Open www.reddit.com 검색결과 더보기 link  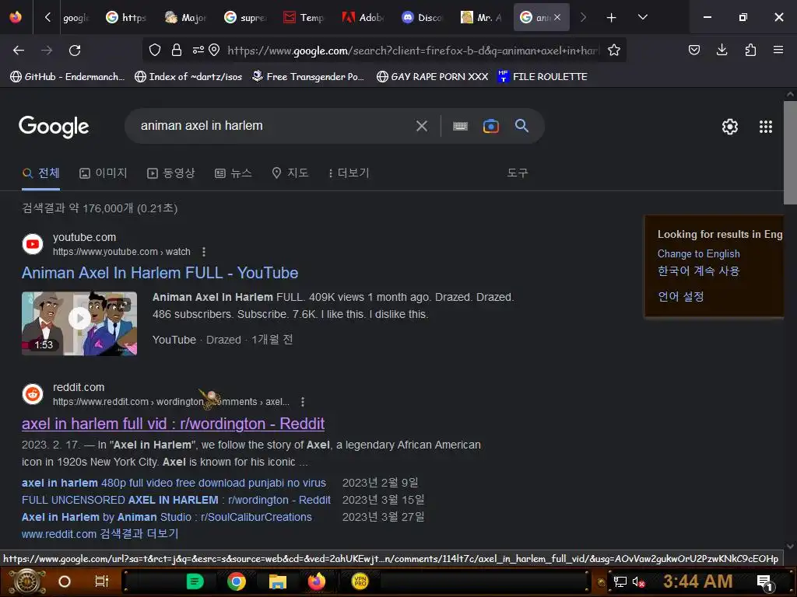tap(100, 534)
